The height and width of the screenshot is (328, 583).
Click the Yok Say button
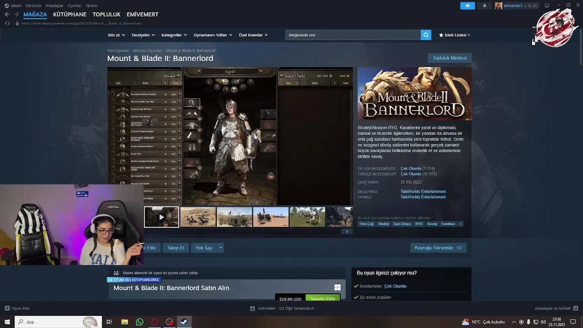click(x=204, y=248)
